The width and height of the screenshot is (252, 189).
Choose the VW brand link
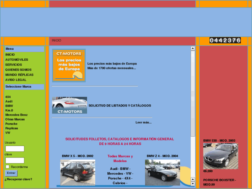(x=8, y=133)
